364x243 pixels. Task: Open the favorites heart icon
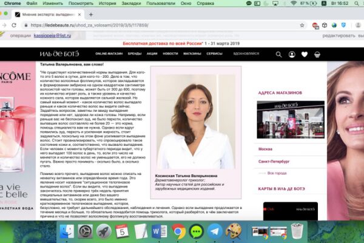click(305, 55)
